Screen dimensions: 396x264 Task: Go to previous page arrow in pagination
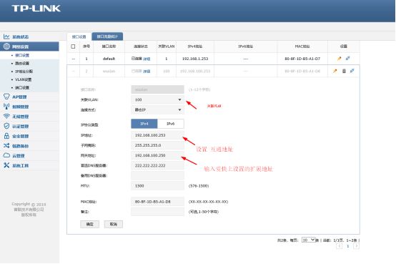(x=340, y=246)
